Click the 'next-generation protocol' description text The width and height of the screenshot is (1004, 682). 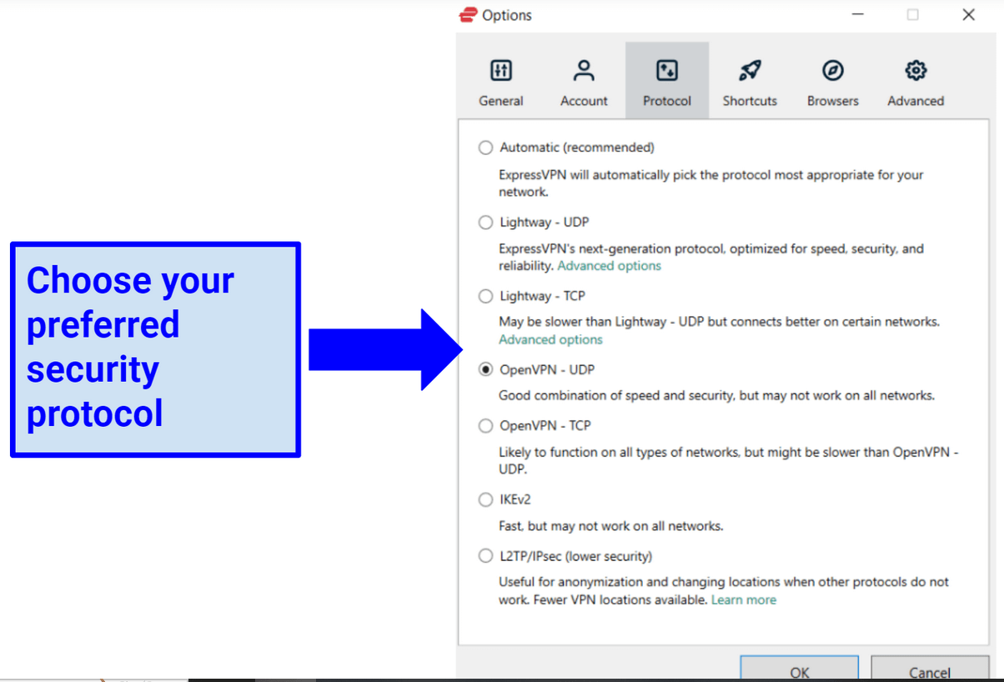[711, 257]
